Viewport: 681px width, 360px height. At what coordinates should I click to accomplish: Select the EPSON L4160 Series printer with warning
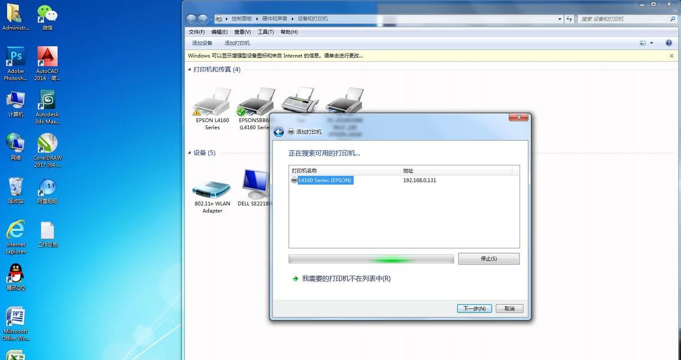click(212, 109)
